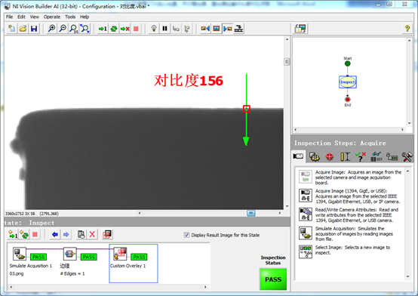Click the Save script disk icon
Viewport: 418px width, 296px height.
tap(34, 29)
